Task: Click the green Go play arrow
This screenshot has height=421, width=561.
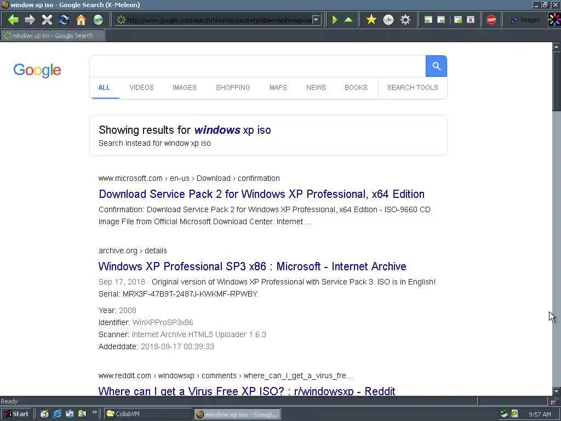Action: point(335,20)
